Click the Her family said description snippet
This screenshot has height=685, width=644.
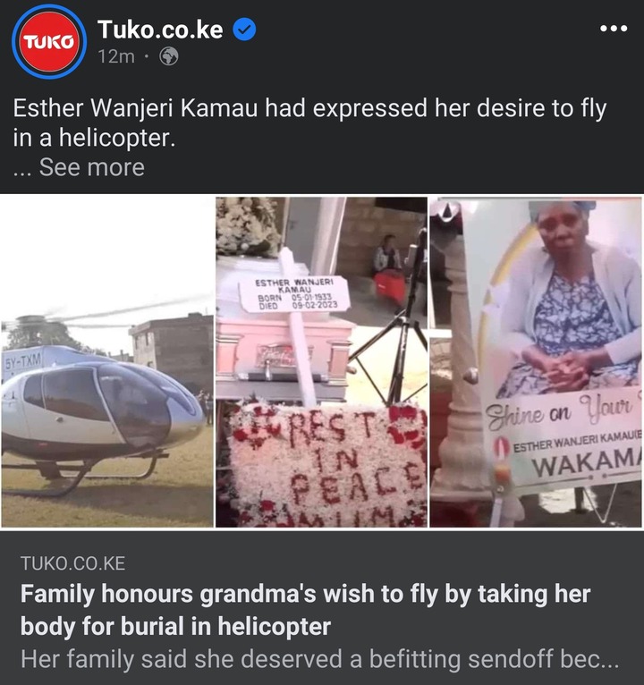click(x=320, y=659)
